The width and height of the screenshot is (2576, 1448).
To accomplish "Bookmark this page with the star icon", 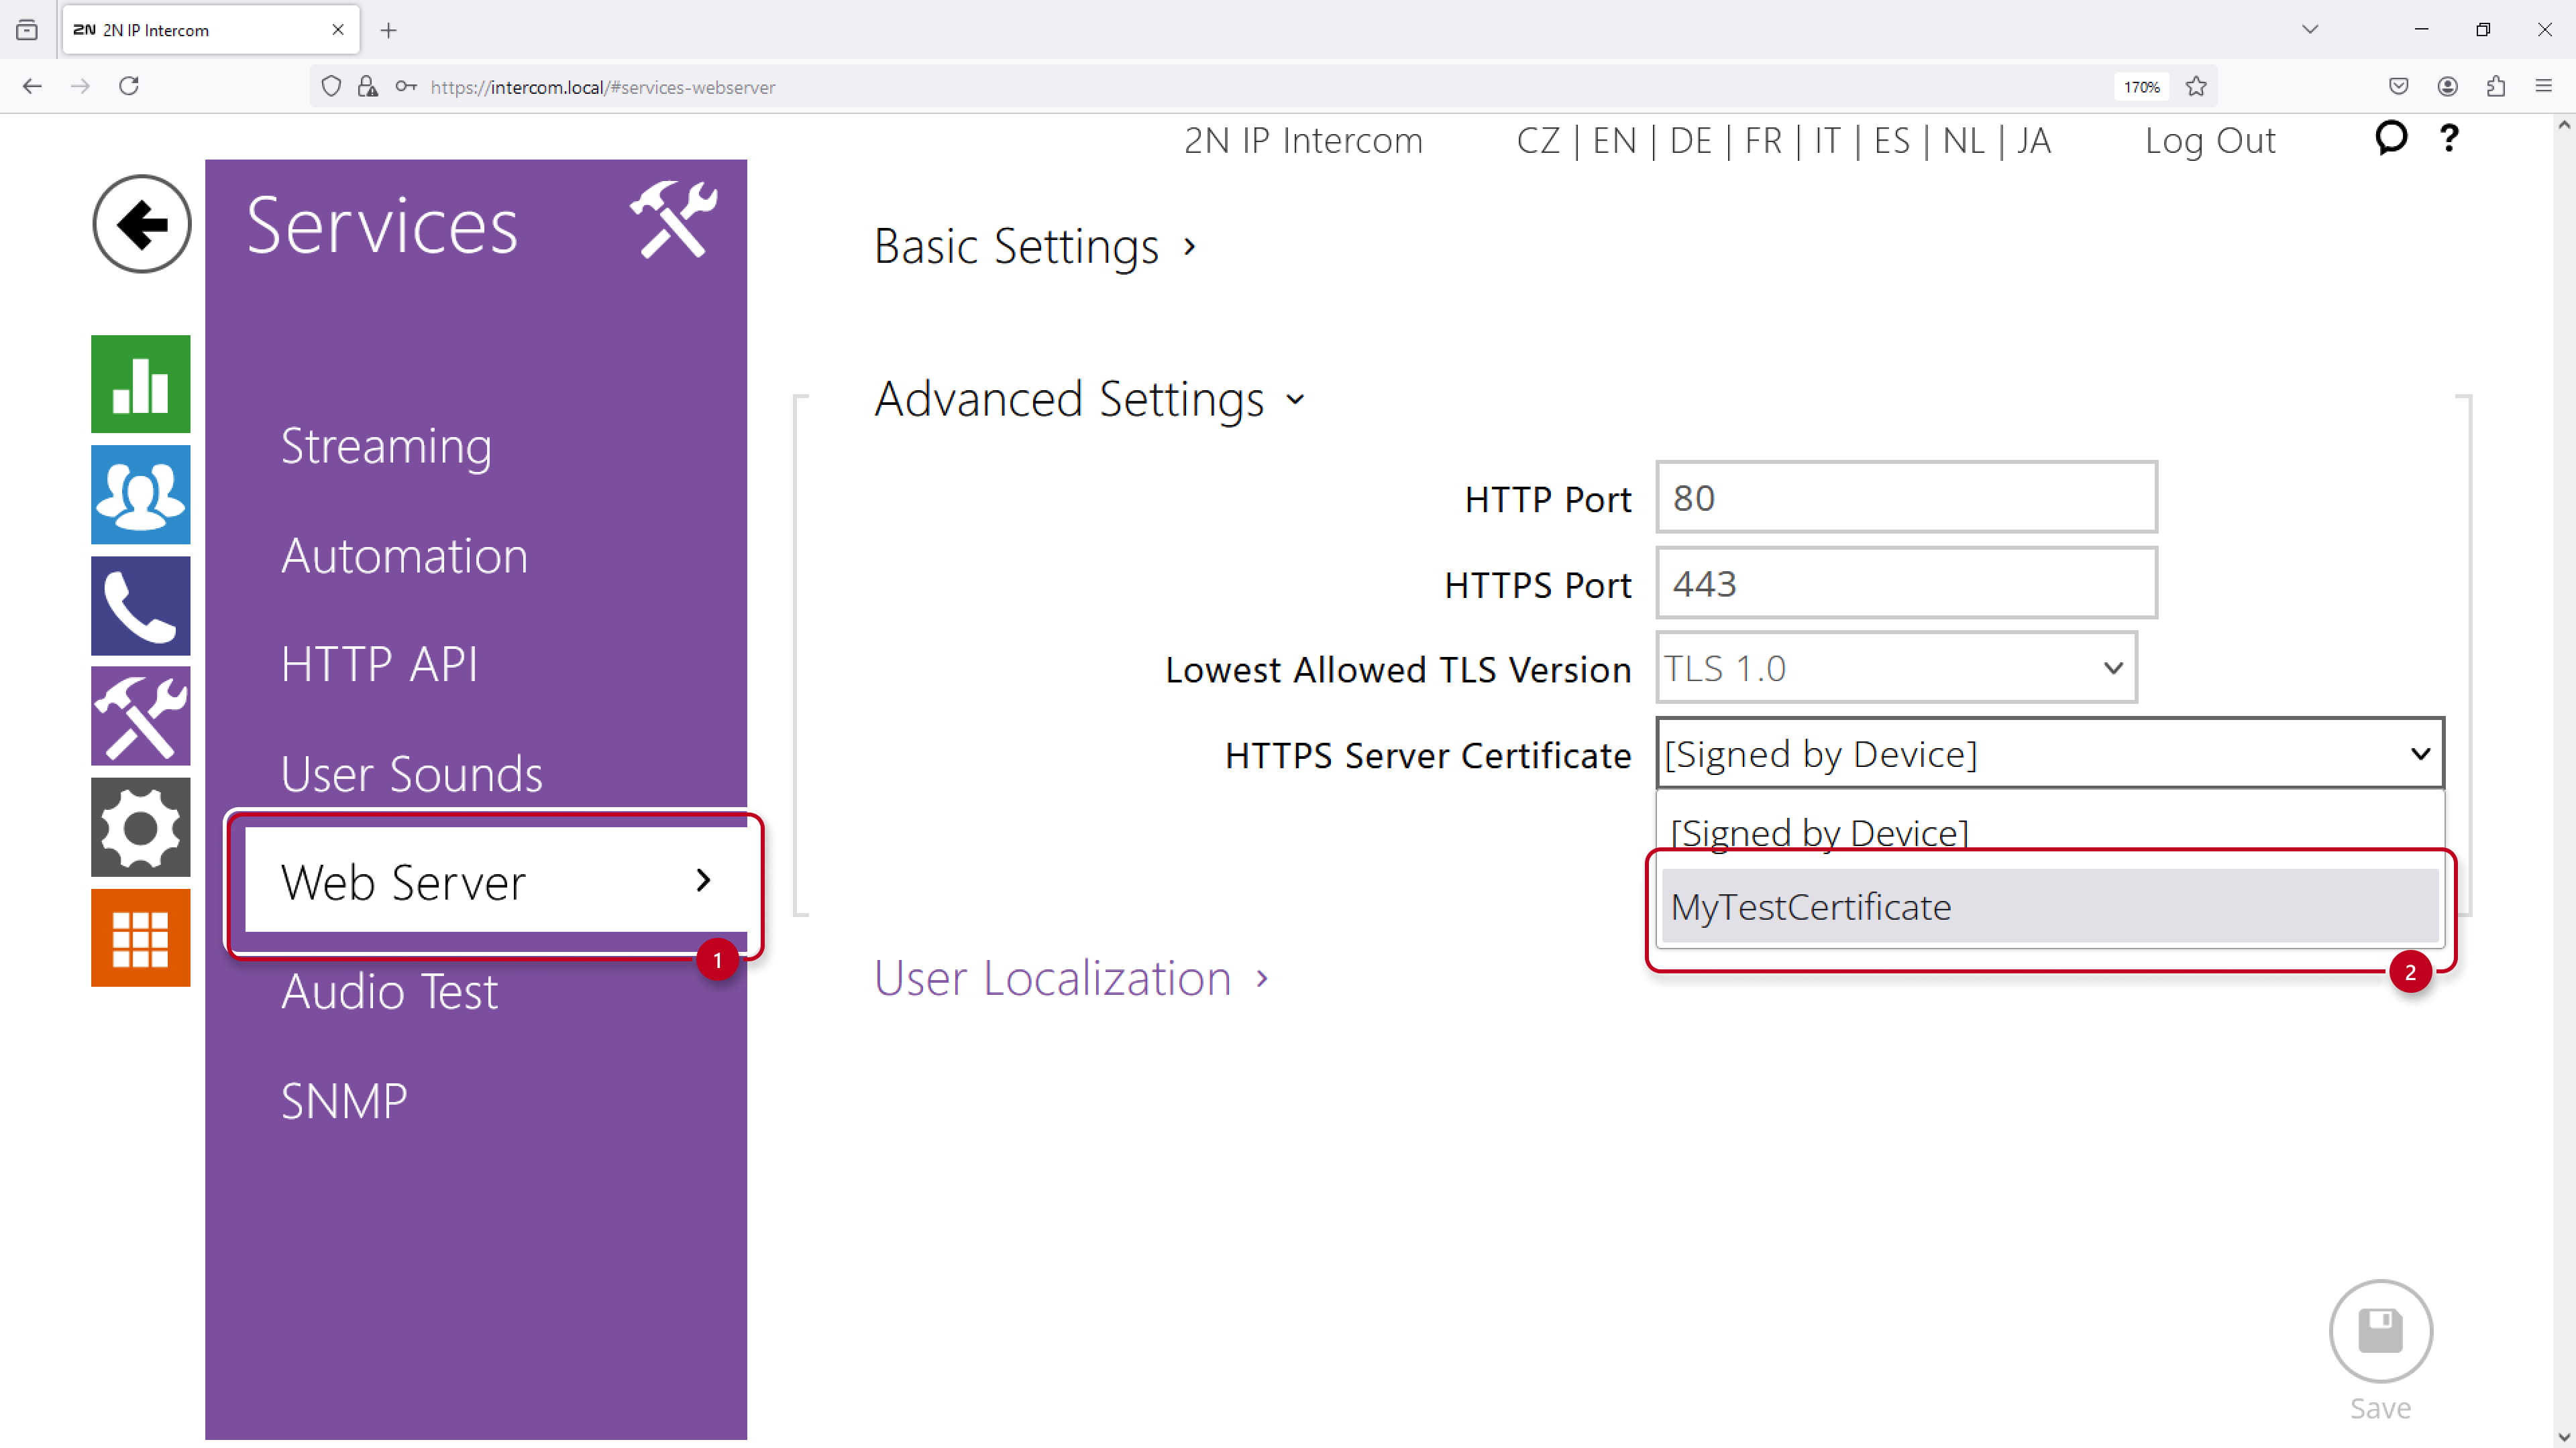I will [2196, 87].
